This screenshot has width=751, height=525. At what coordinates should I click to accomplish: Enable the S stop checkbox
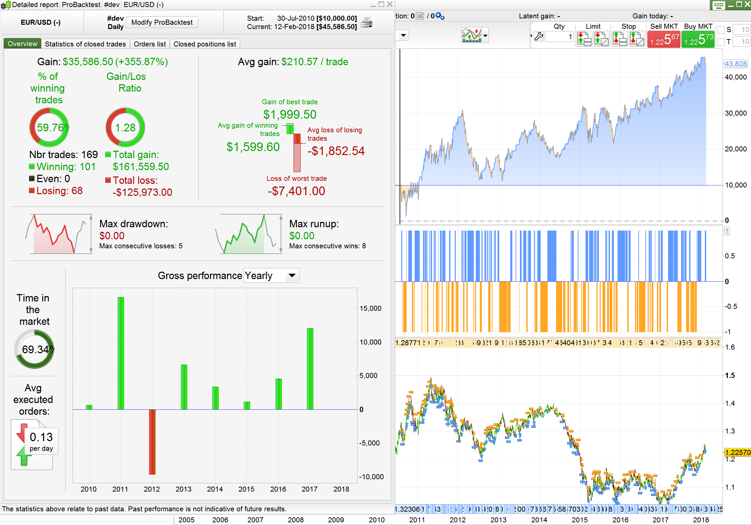[x=722, y=30]
